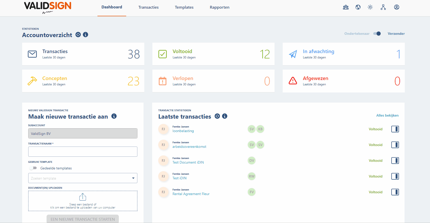
Task: Open the Templates tab
Action: coord(184,7)
